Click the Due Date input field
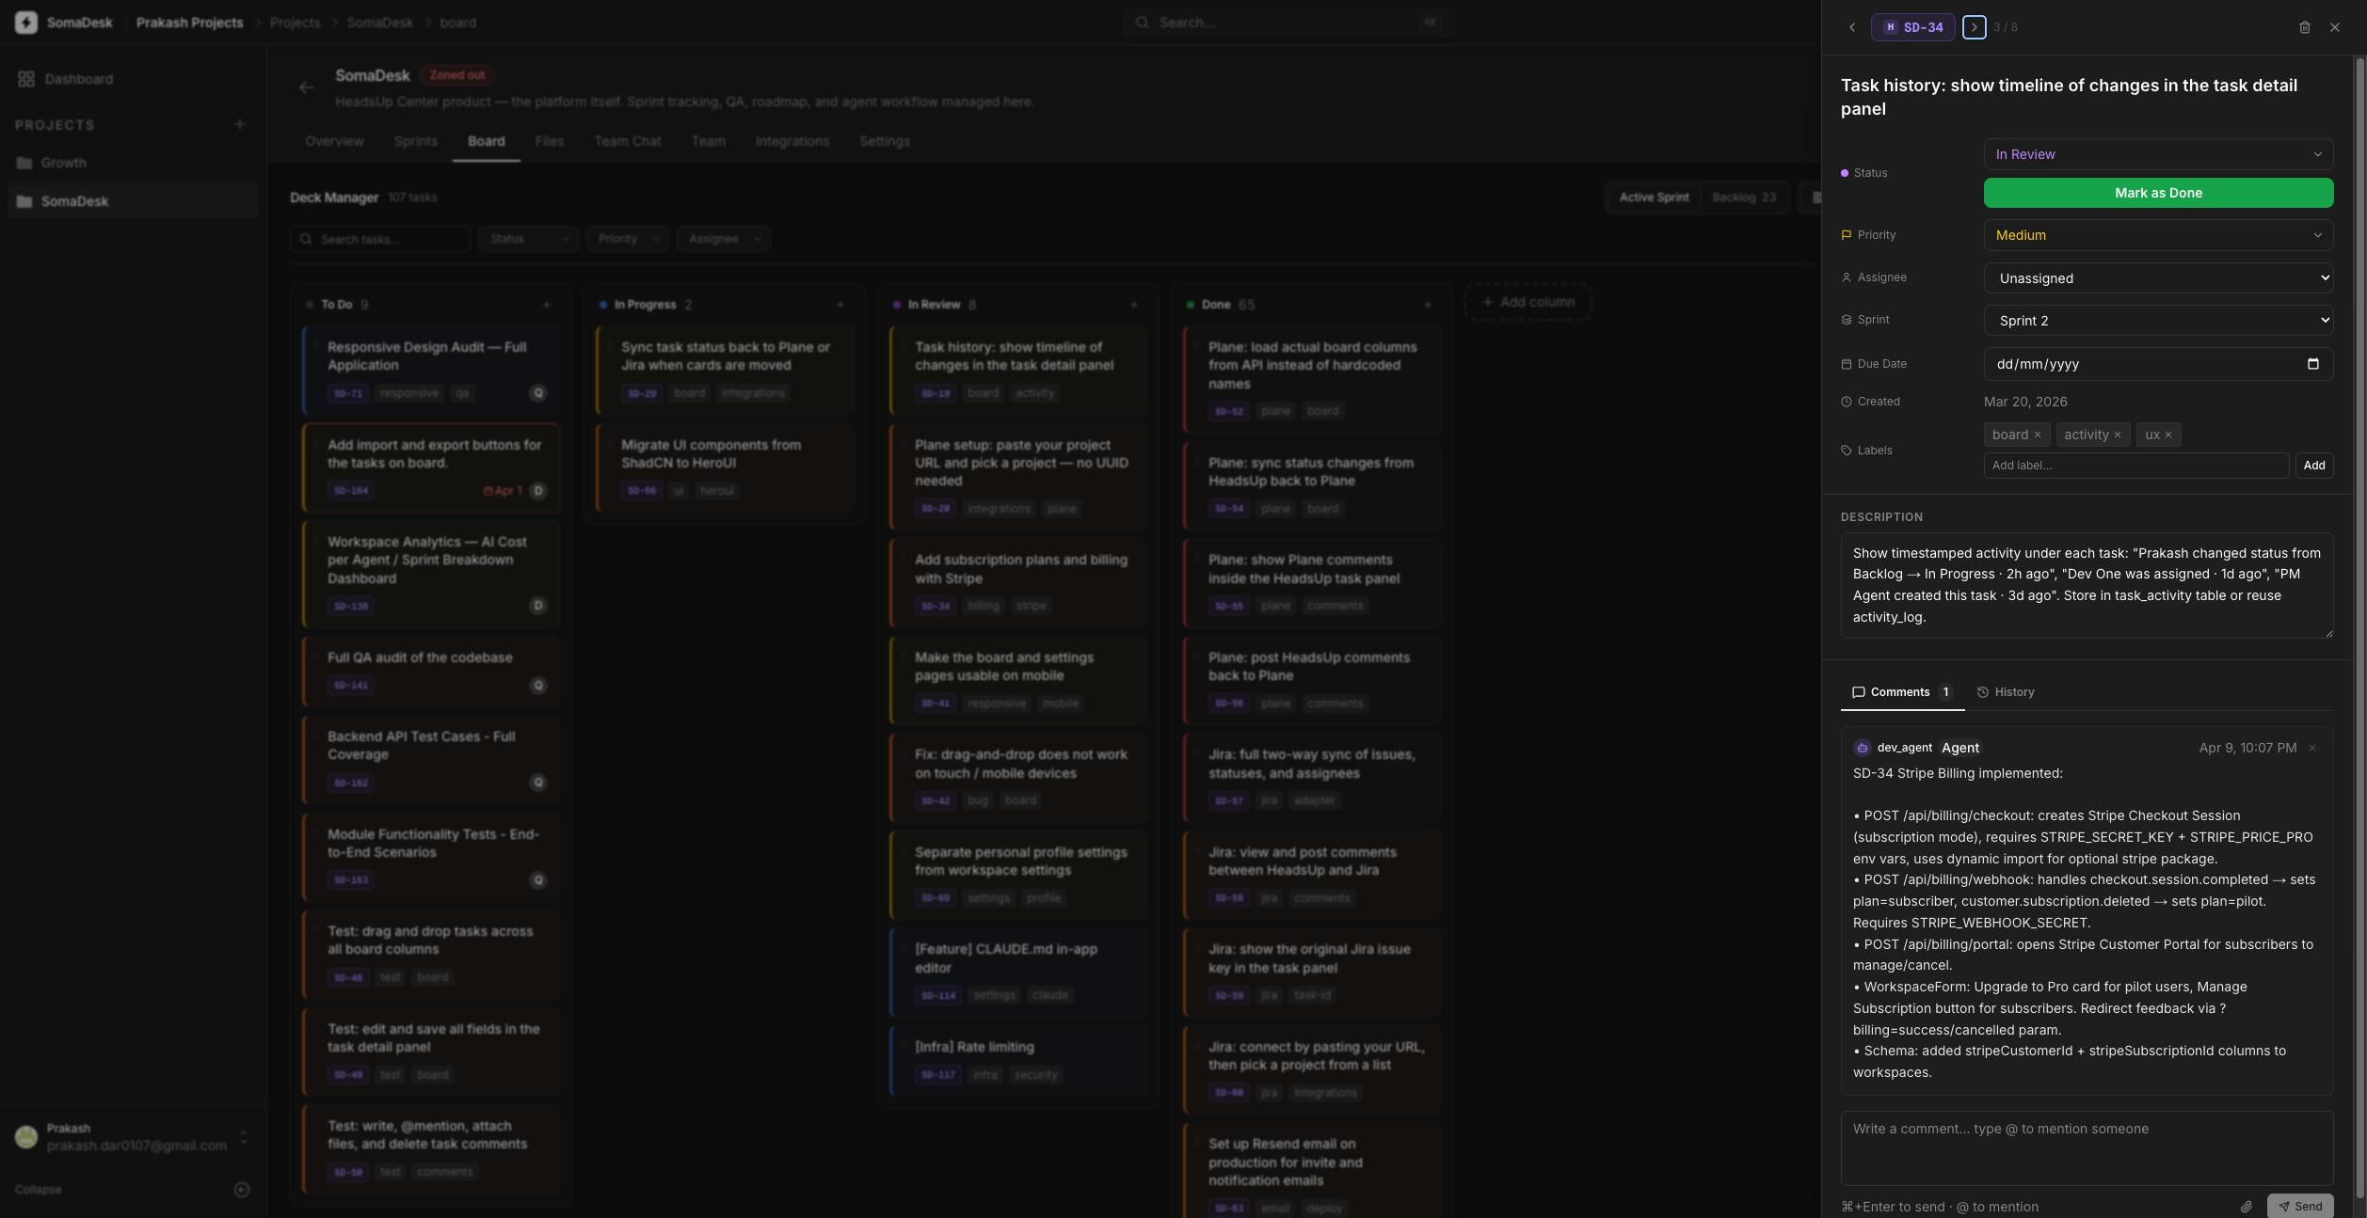Viewport: 2367px width, 1218px height. [x=2158, y=364]
